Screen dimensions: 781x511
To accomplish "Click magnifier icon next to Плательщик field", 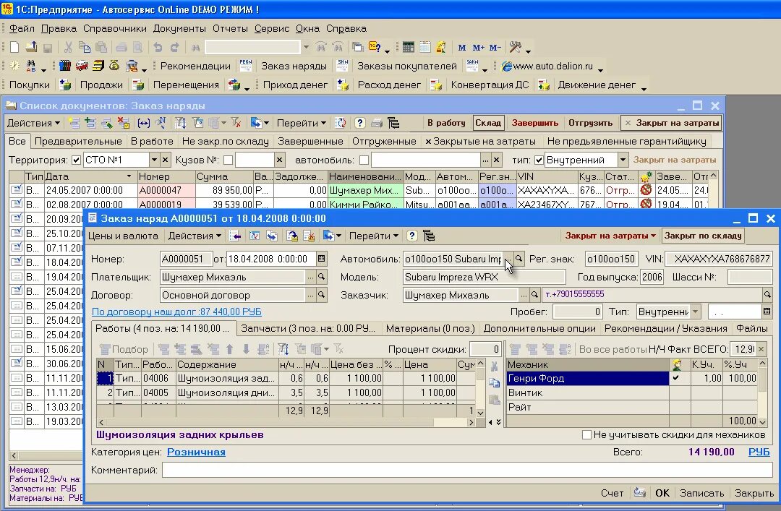I will click(321, 276).
